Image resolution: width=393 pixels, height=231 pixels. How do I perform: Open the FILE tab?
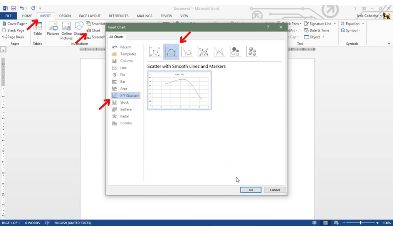tap(8, 16)
